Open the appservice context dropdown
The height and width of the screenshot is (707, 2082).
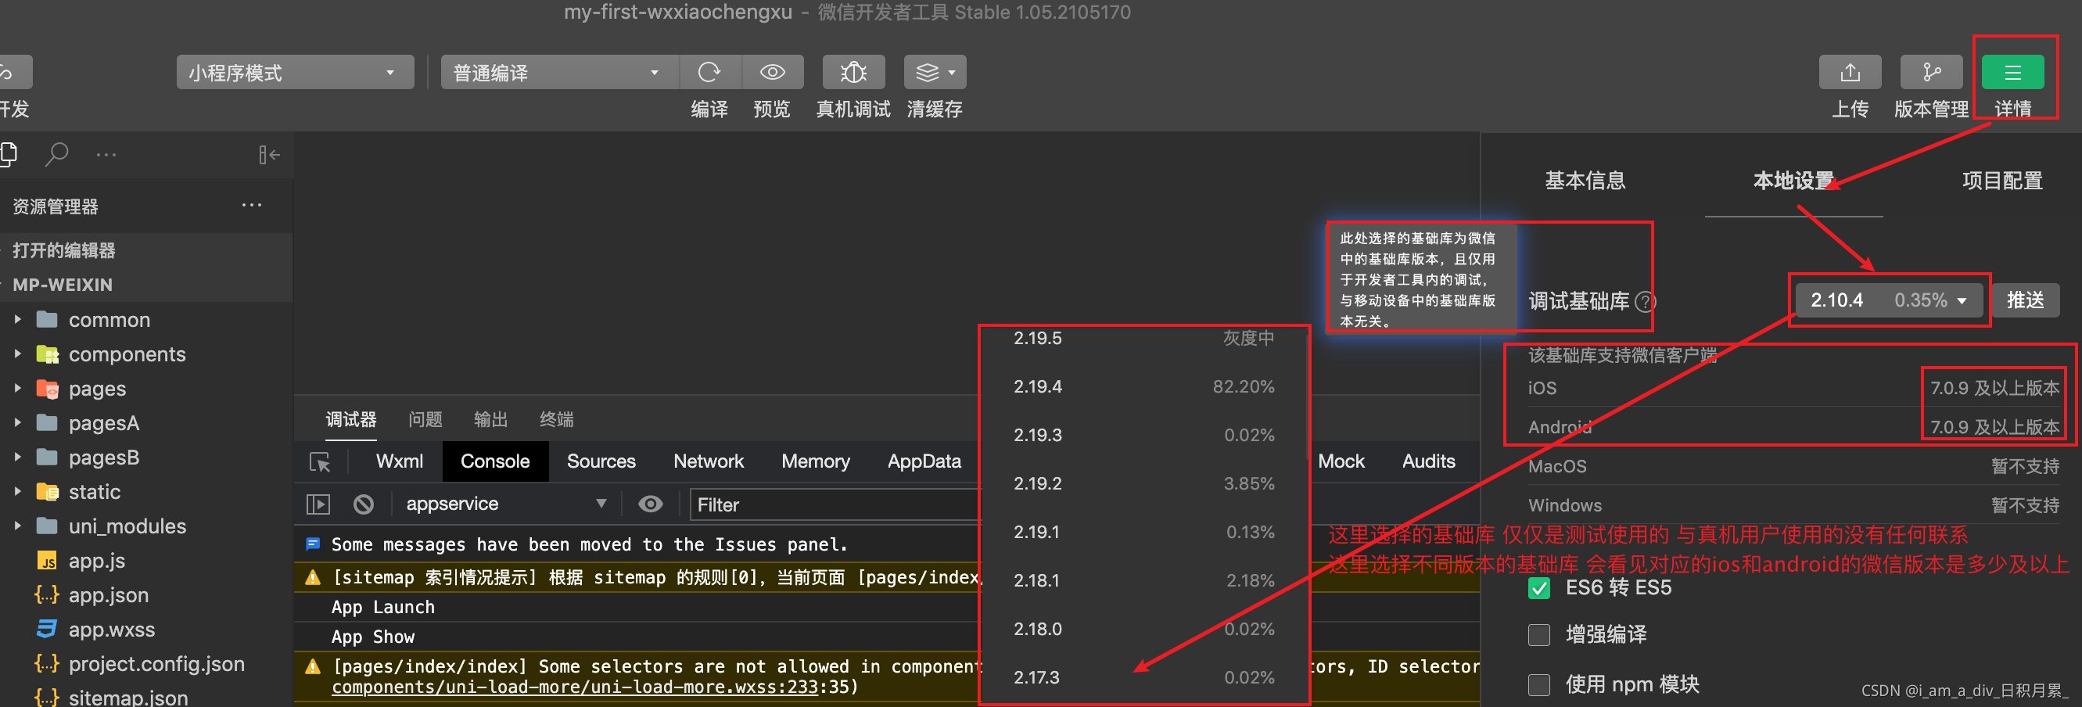(x=505, y=504)
